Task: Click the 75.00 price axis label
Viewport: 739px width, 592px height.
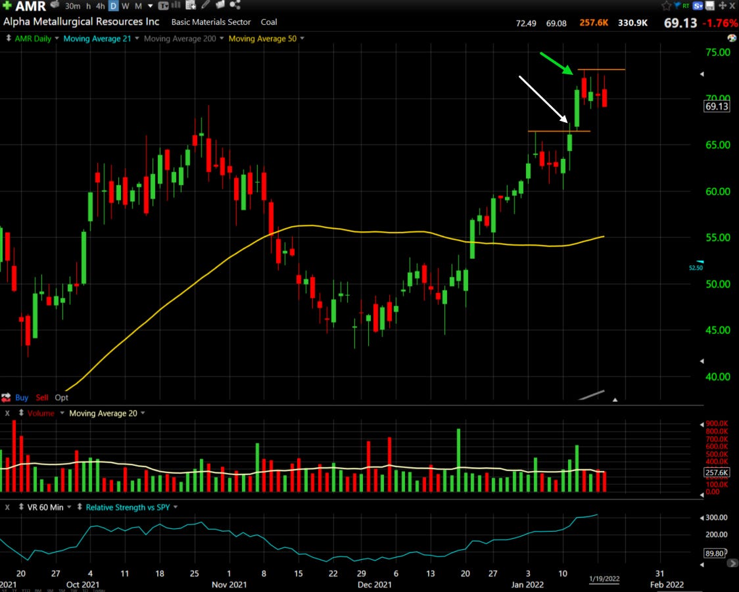Action: click(x=718, y=53)
